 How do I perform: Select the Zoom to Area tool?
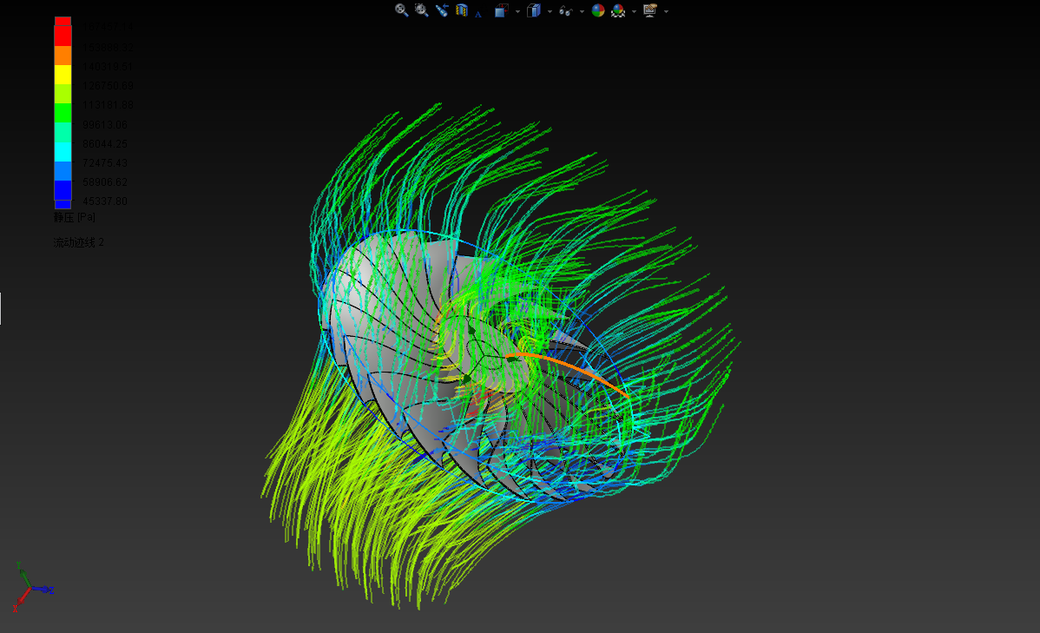[421, 10]
